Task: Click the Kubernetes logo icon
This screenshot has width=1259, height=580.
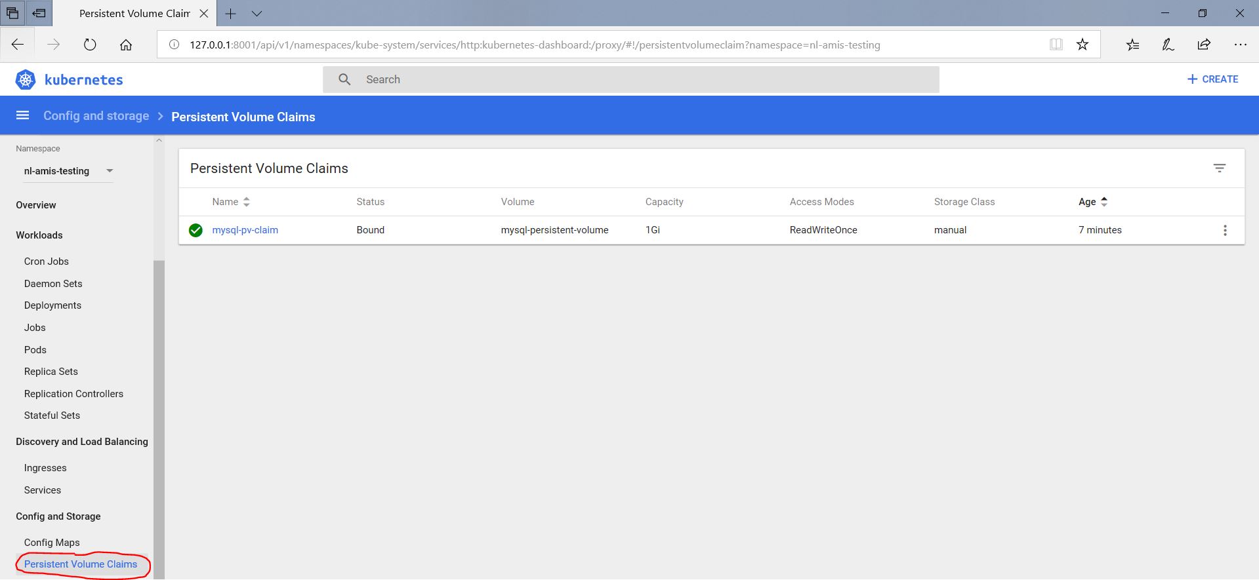Action: click(x=26, y=80)
